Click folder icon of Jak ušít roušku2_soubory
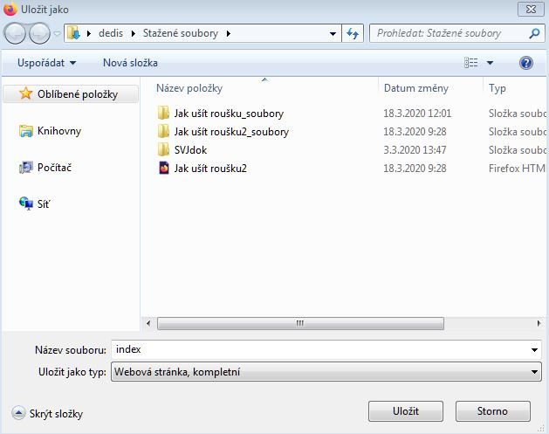This screenshot has height=434, width=549. click(163, 131)
